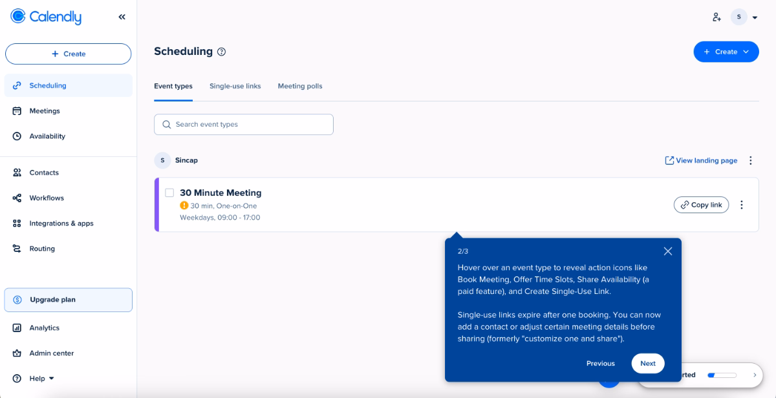Expand the Help menu chevron
776x398 pixels.
[50, 378]
